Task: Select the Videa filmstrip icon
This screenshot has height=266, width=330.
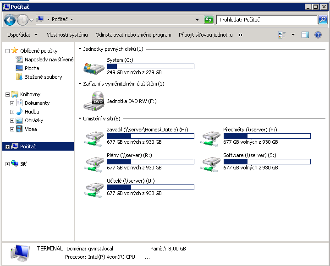Action: [19, 129]
